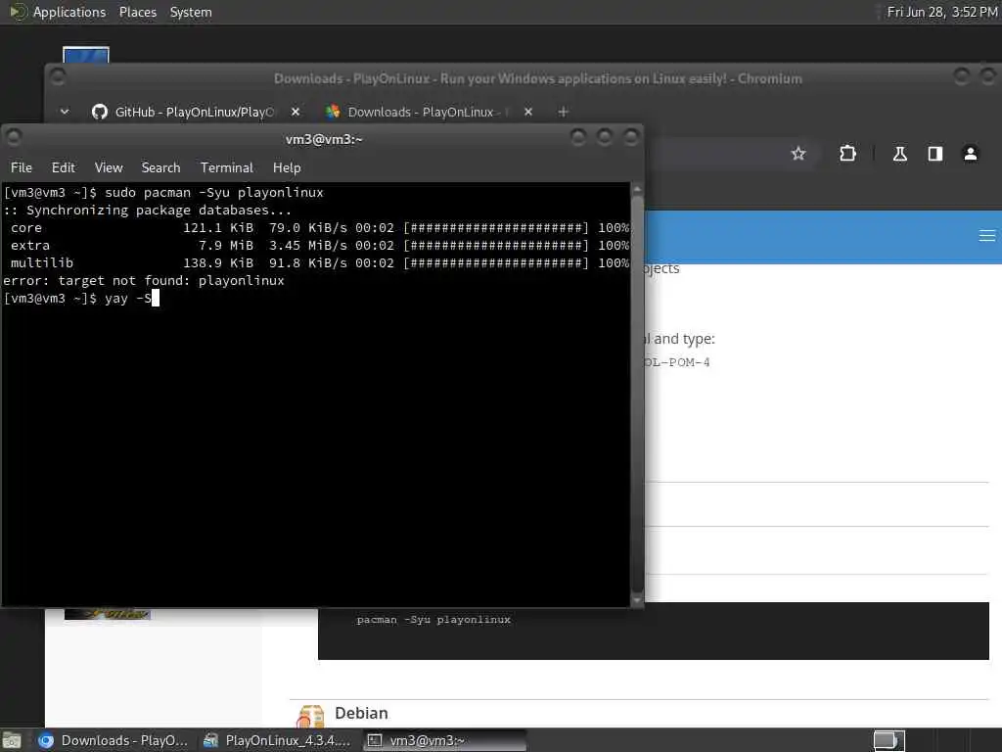Click the Chromium window title bar text
This screenshot has height=752, width=1002.
coord(537,78)
